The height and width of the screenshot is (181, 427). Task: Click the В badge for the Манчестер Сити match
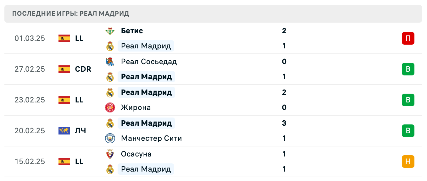click(408, 131)
